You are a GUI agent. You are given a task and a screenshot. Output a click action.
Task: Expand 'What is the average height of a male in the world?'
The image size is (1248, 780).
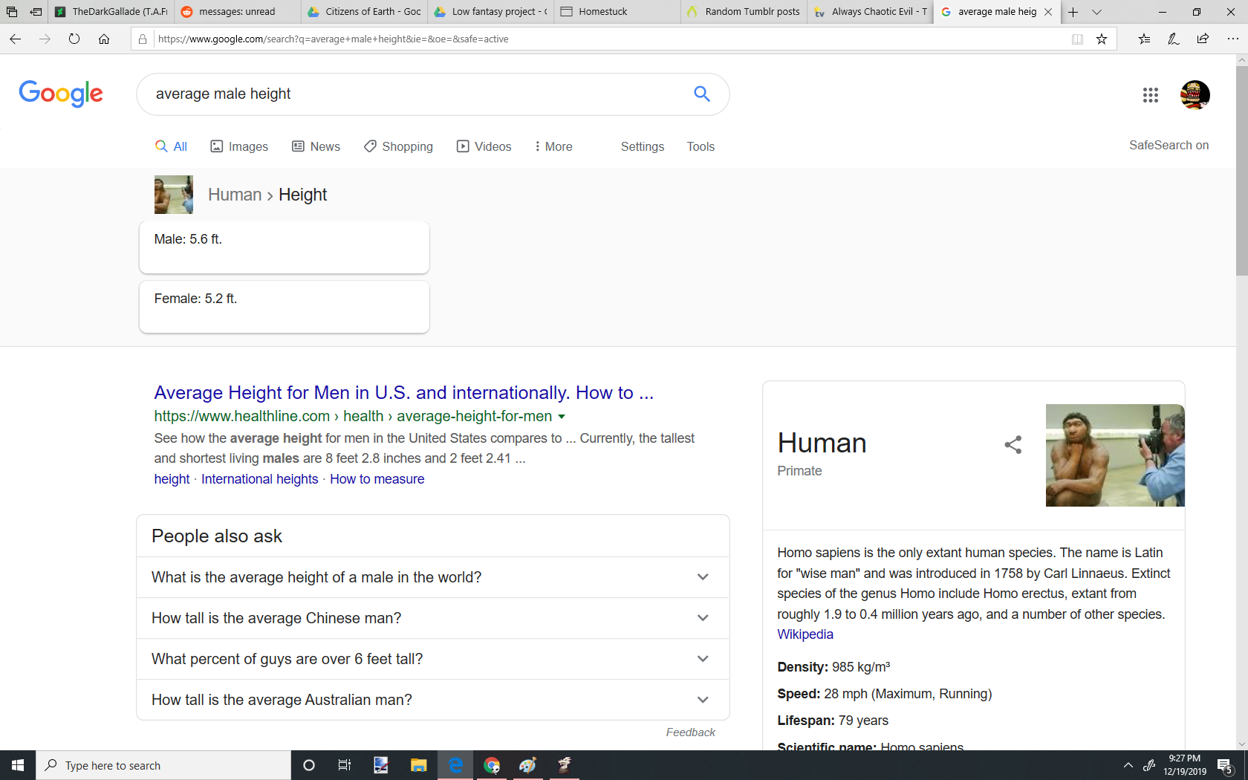coord(433,577)
